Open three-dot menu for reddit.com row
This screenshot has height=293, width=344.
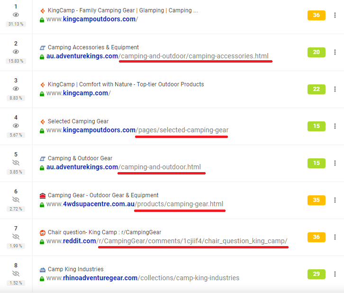click(335, 237)
